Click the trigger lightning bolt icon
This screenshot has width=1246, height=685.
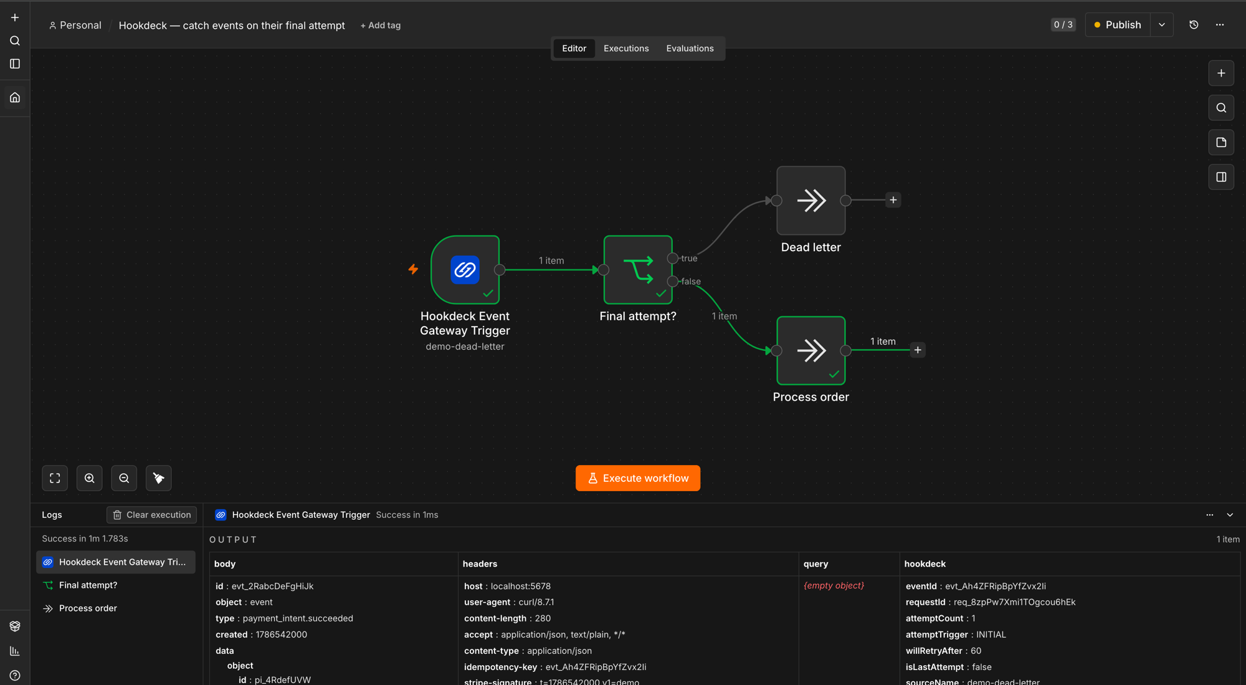click(413, 269)
